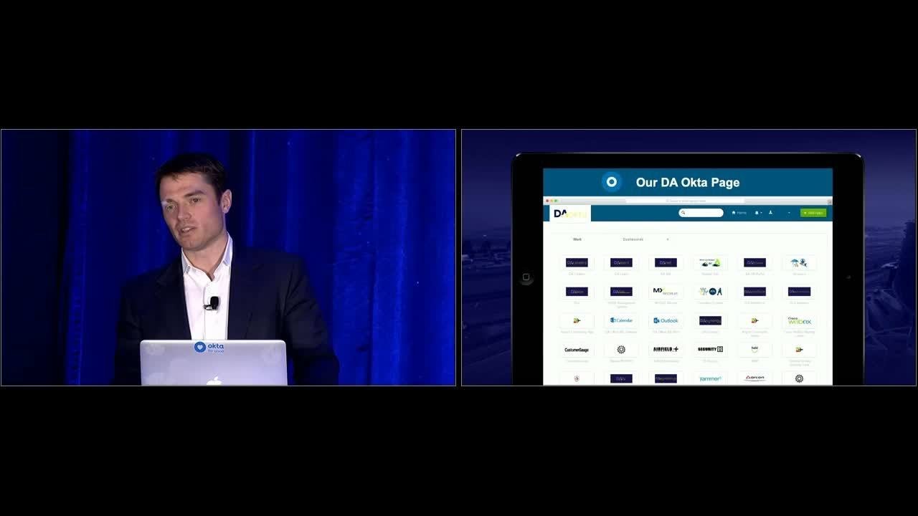The width and height of the screenshot is (918, 516).
Task: Open the shield icon tile in bottom row
Action: tap(577, 378)
